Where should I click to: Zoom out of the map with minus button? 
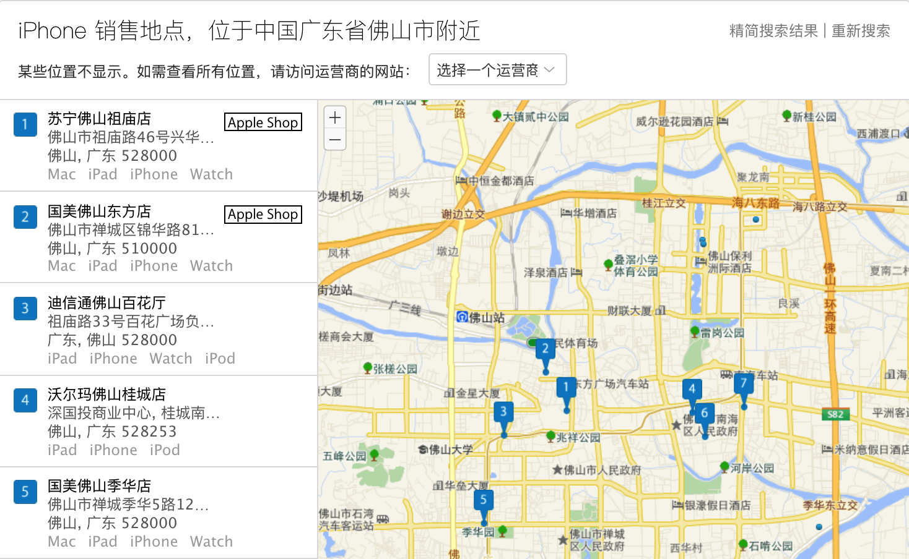[335, 139]
